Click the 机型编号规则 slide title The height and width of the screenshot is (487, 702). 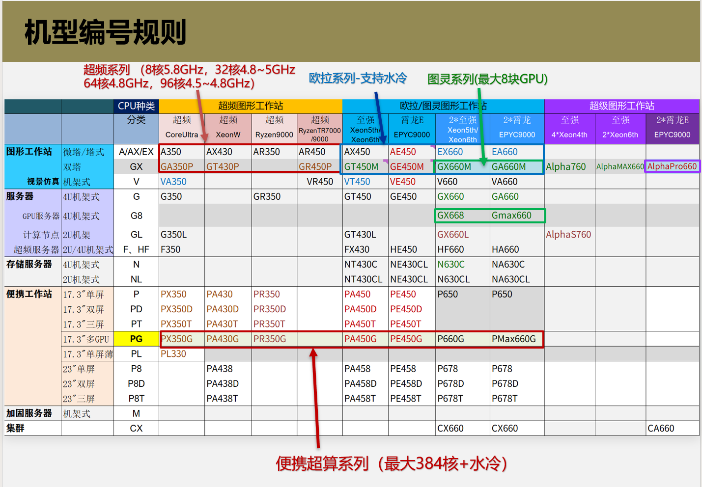[106, 32]
